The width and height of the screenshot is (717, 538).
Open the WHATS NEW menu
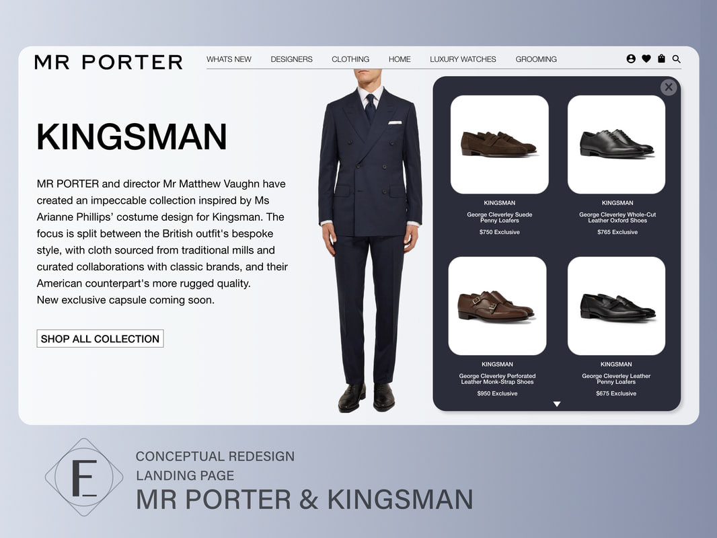tap(229, 59)
